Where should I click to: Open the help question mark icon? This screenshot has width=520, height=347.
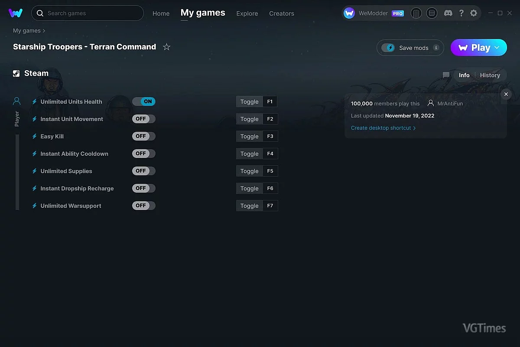(x=461, y=13)
